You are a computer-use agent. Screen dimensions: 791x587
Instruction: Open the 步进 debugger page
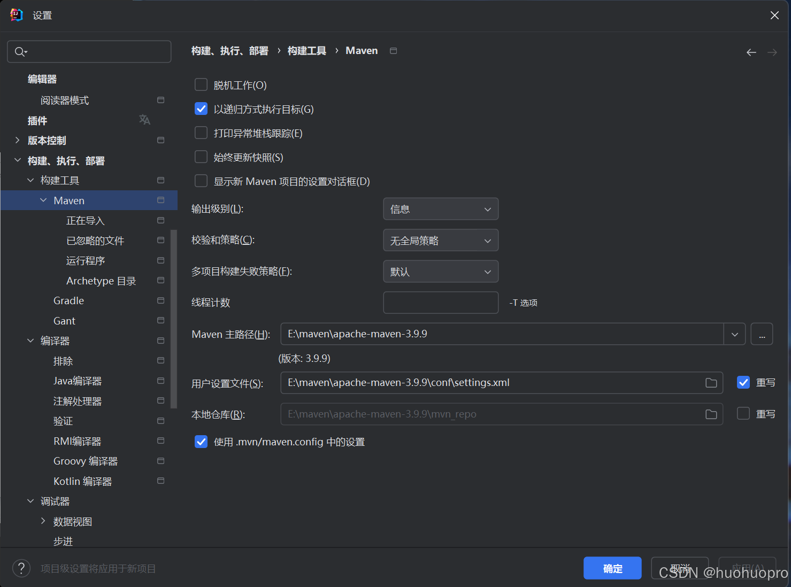[63, 541]
